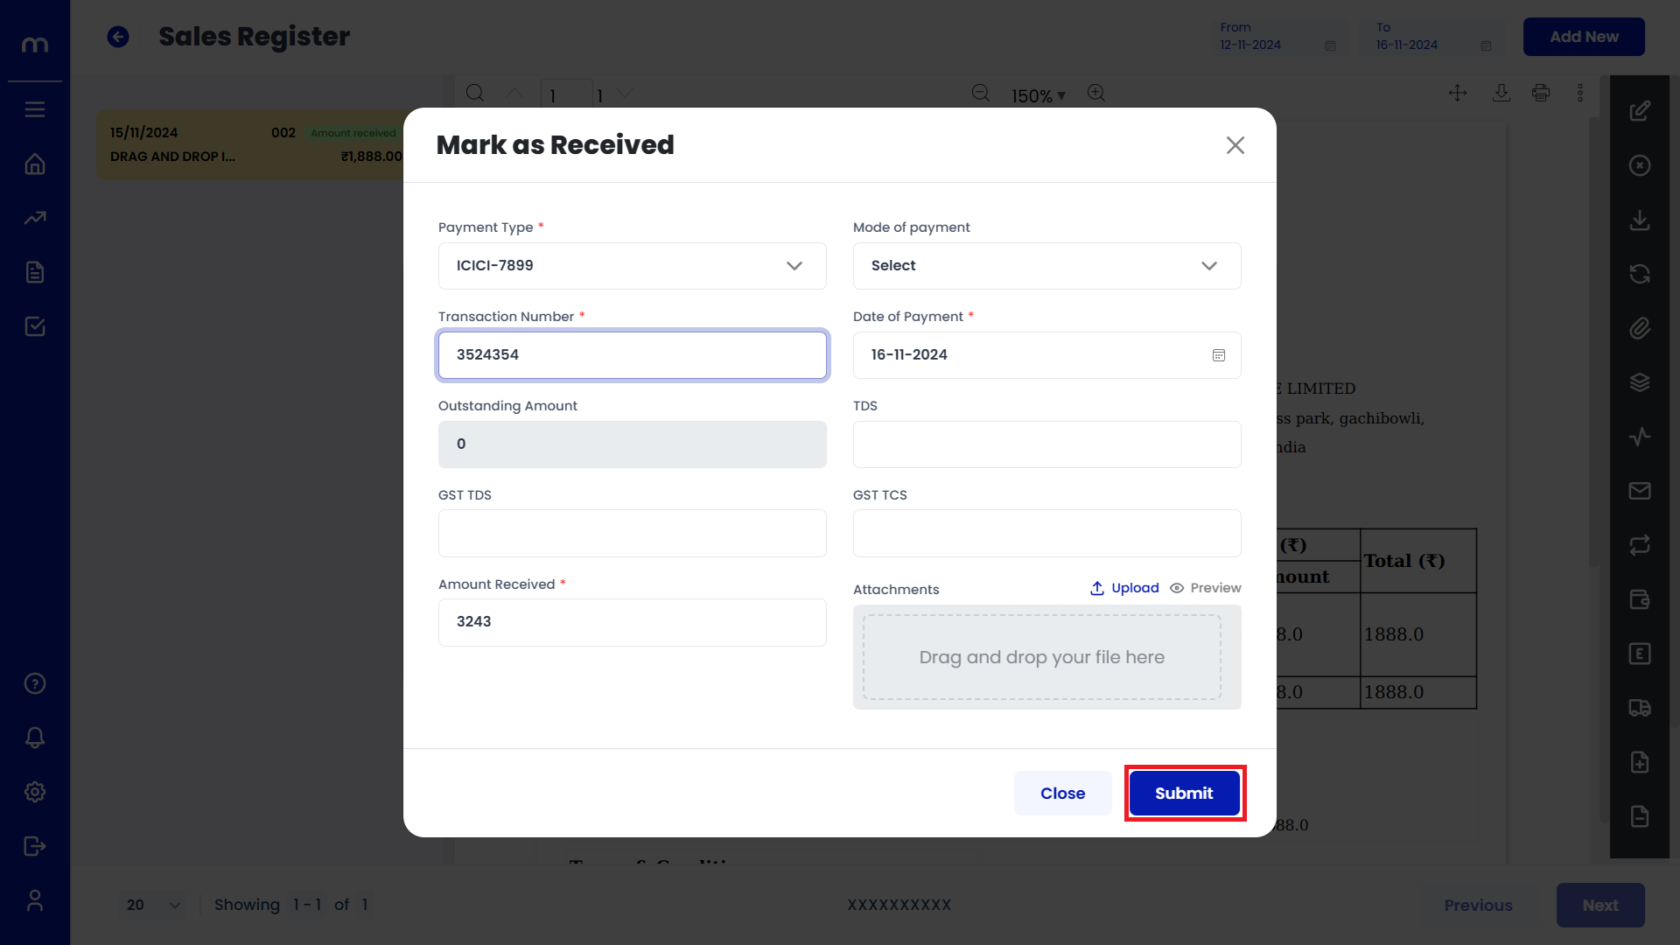The height and width of the screenshot is (945, 1680).
Task: Click the Close button in dialog footer
Action: pyautogui.click(x=1062, y=794)
